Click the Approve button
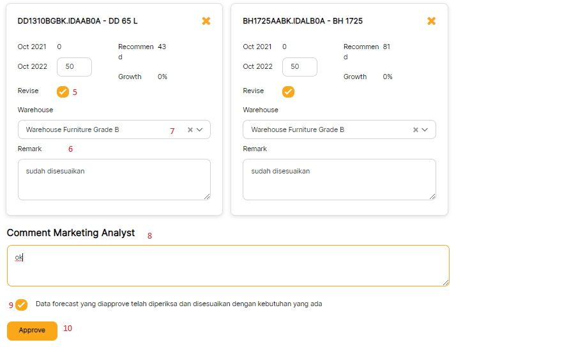Image resolution: width=585 pixels, height=347 pixels. tap(32, 330)
